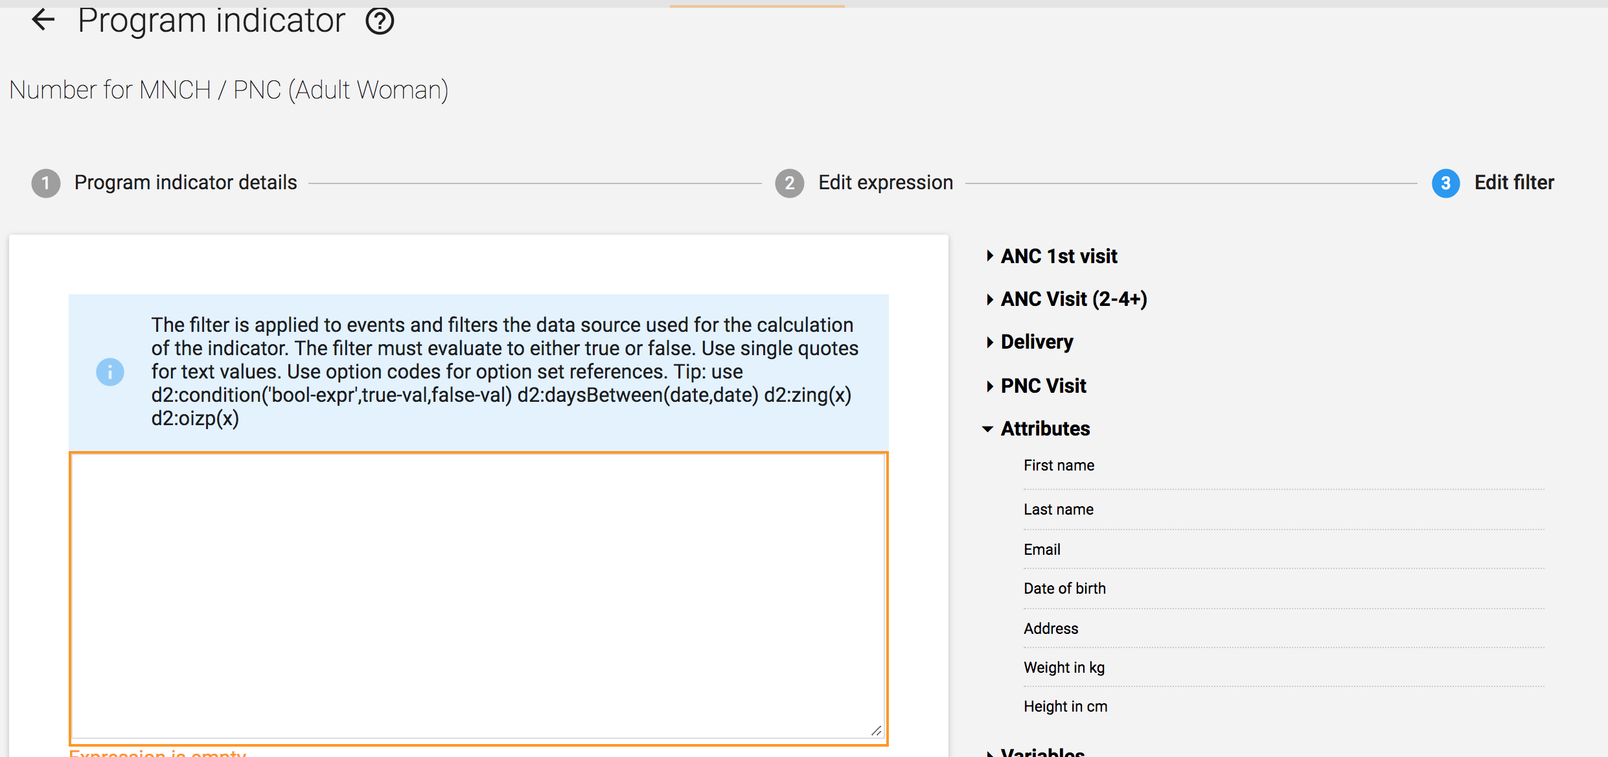Click the text area resize handle

click(x=876, y=730)
